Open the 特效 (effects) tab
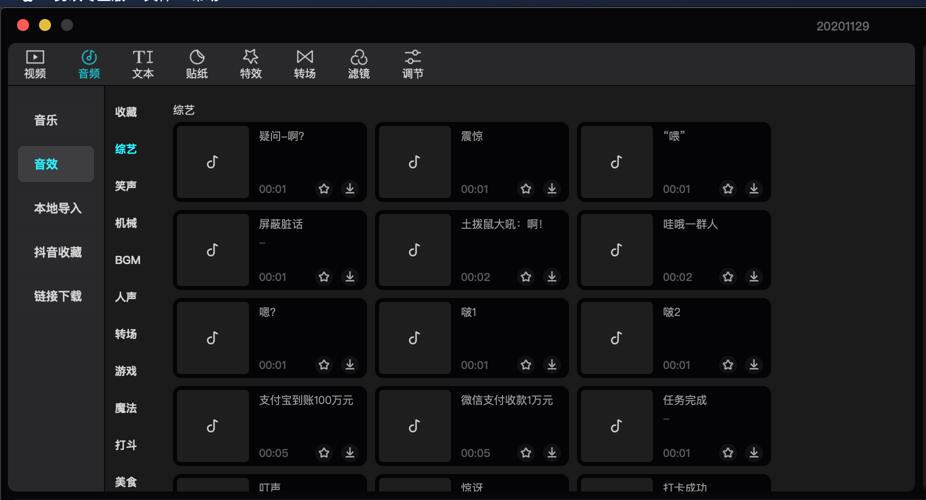The image size is (926, 500). coord(251,64)
